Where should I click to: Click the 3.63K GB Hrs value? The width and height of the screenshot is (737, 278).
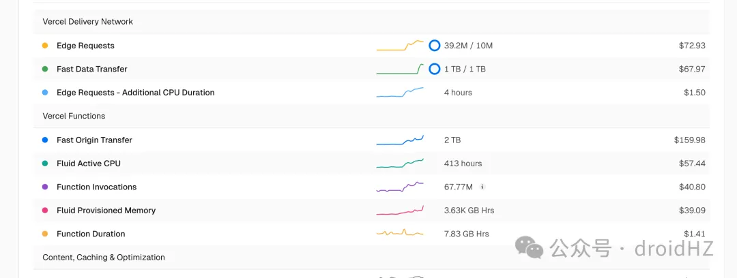click(469, 211)
